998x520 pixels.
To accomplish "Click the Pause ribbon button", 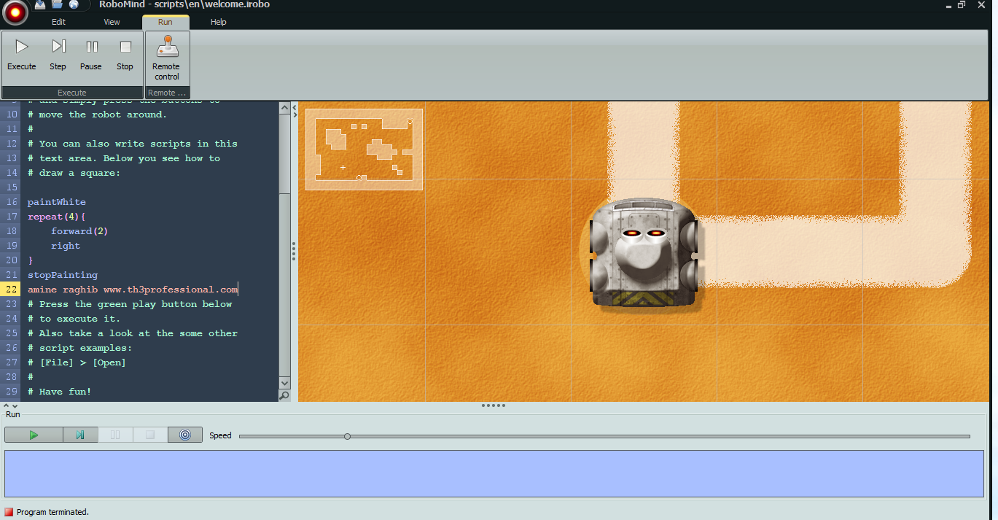I will [x=91, y=55].
